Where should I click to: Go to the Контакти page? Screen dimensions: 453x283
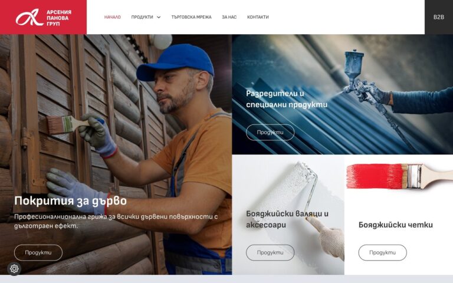[x=258, y=17]
